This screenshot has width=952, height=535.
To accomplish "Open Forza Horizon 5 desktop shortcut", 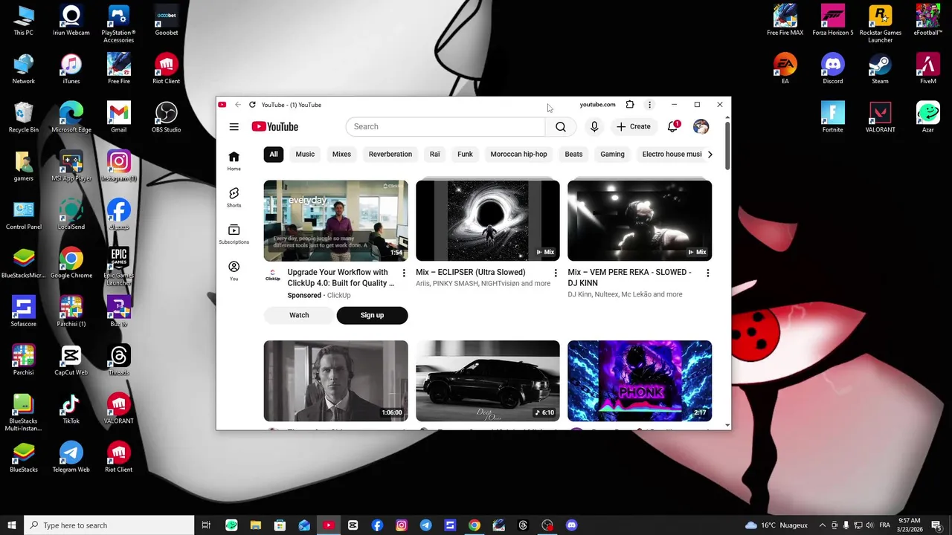I will pos(832,21).
